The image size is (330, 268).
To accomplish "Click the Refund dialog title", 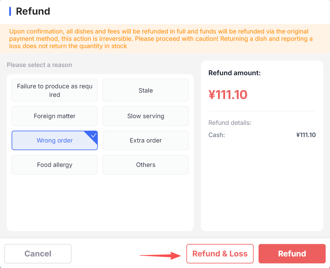I will pos(33,11).
